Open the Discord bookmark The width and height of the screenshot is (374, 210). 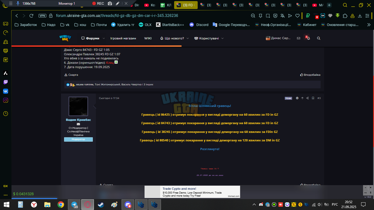click(x=199, y=25)
